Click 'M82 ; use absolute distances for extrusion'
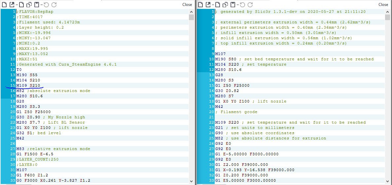392x185 pixels. click(x=271, y=138)
